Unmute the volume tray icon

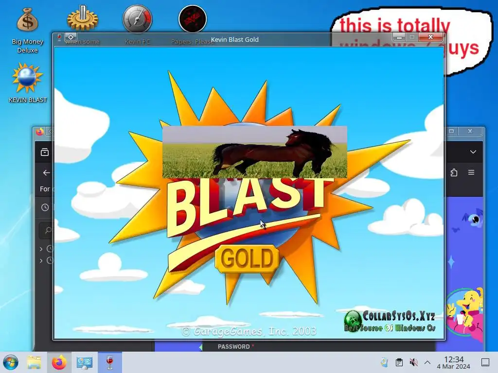(x=413, y=362)
